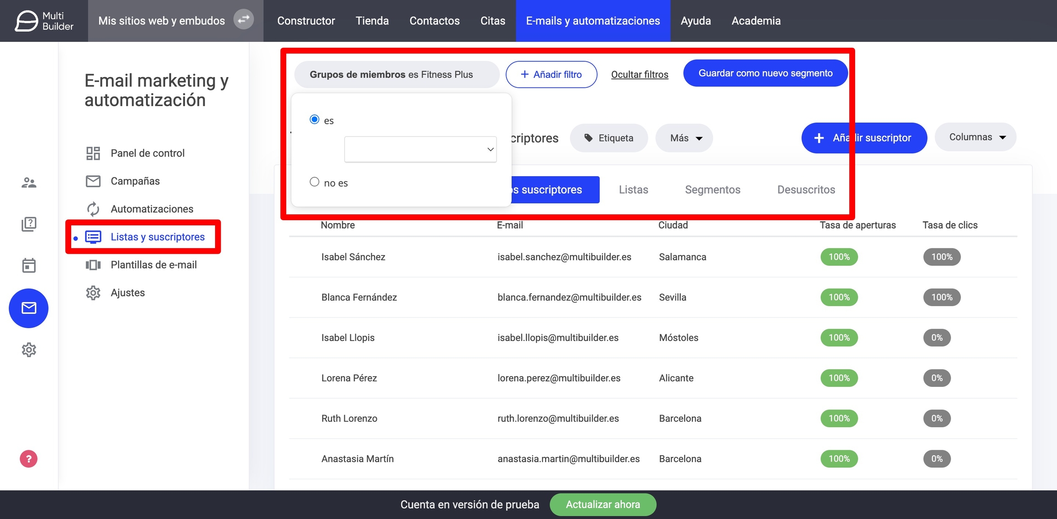
Task: Open the Contactos menu item
Action: pos(434,21)
